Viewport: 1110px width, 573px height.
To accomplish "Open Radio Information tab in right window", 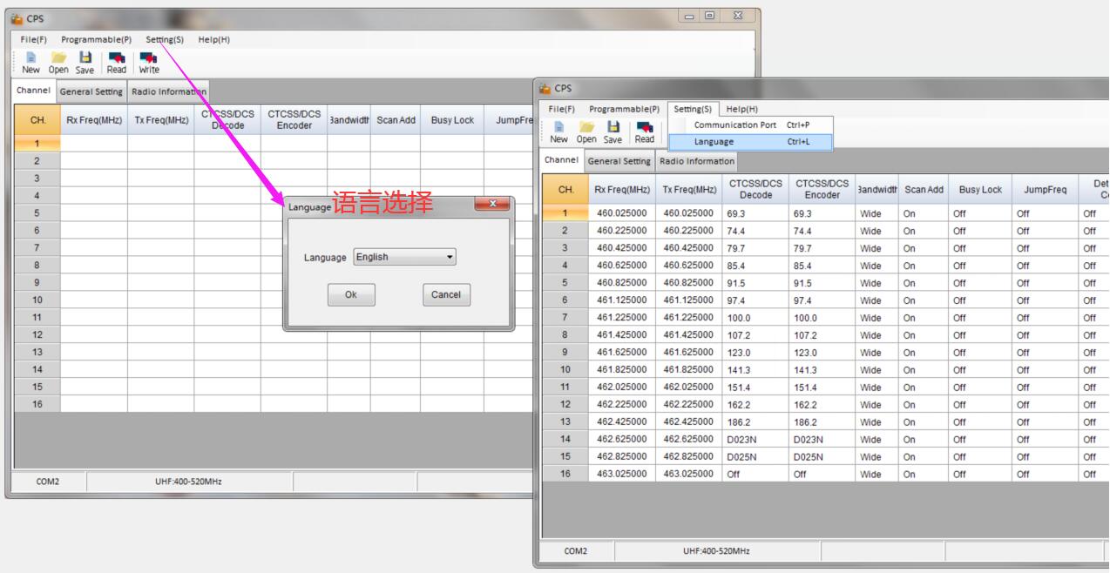I will [697, 161].
